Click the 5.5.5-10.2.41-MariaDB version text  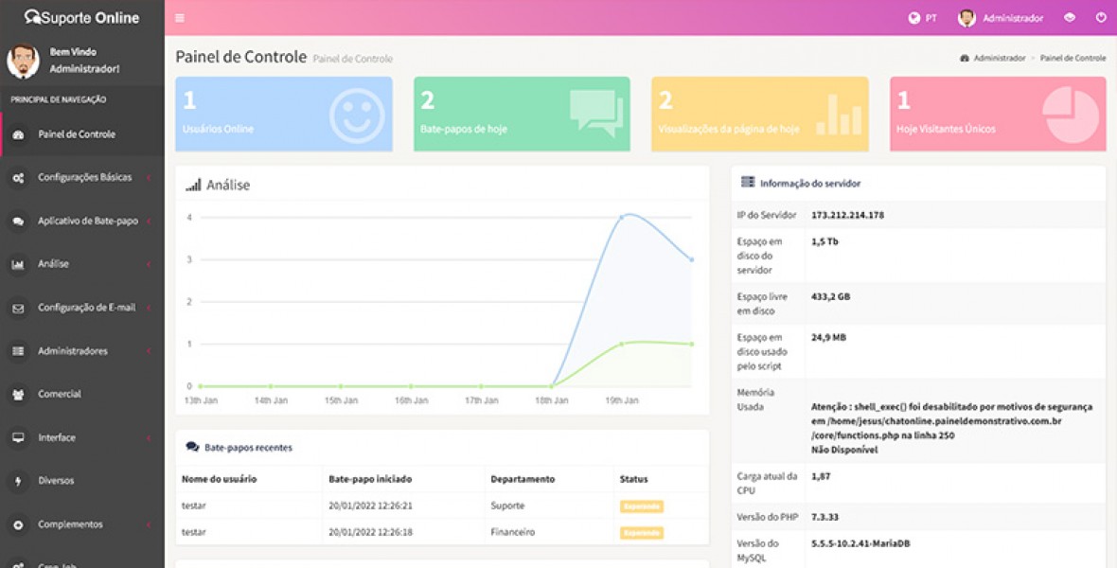point(860,543)
